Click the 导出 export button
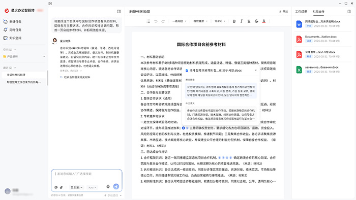Screen dimensions: 356x200 click(x=283, y=12)
